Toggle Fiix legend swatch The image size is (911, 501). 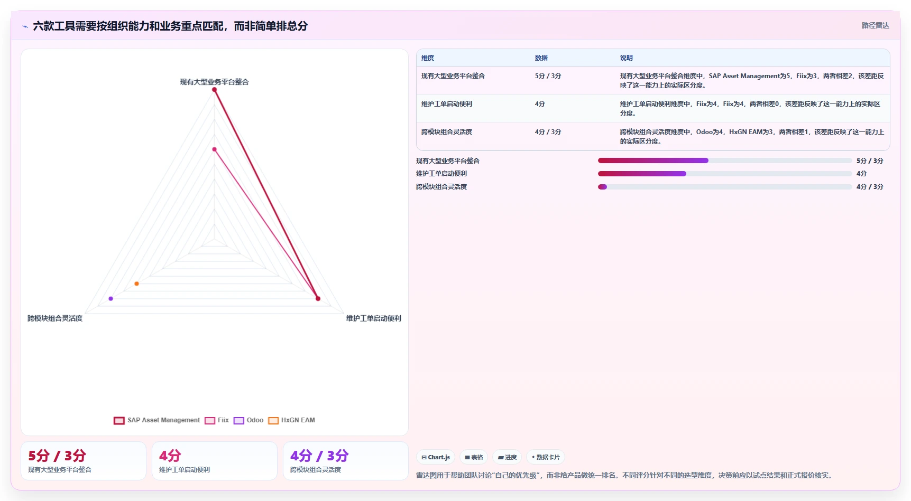[x=210, y=420]
